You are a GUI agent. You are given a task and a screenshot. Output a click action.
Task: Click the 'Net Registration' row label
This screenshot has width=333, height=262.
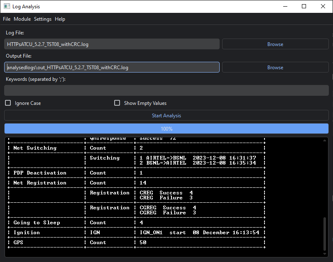click(40, 183)
